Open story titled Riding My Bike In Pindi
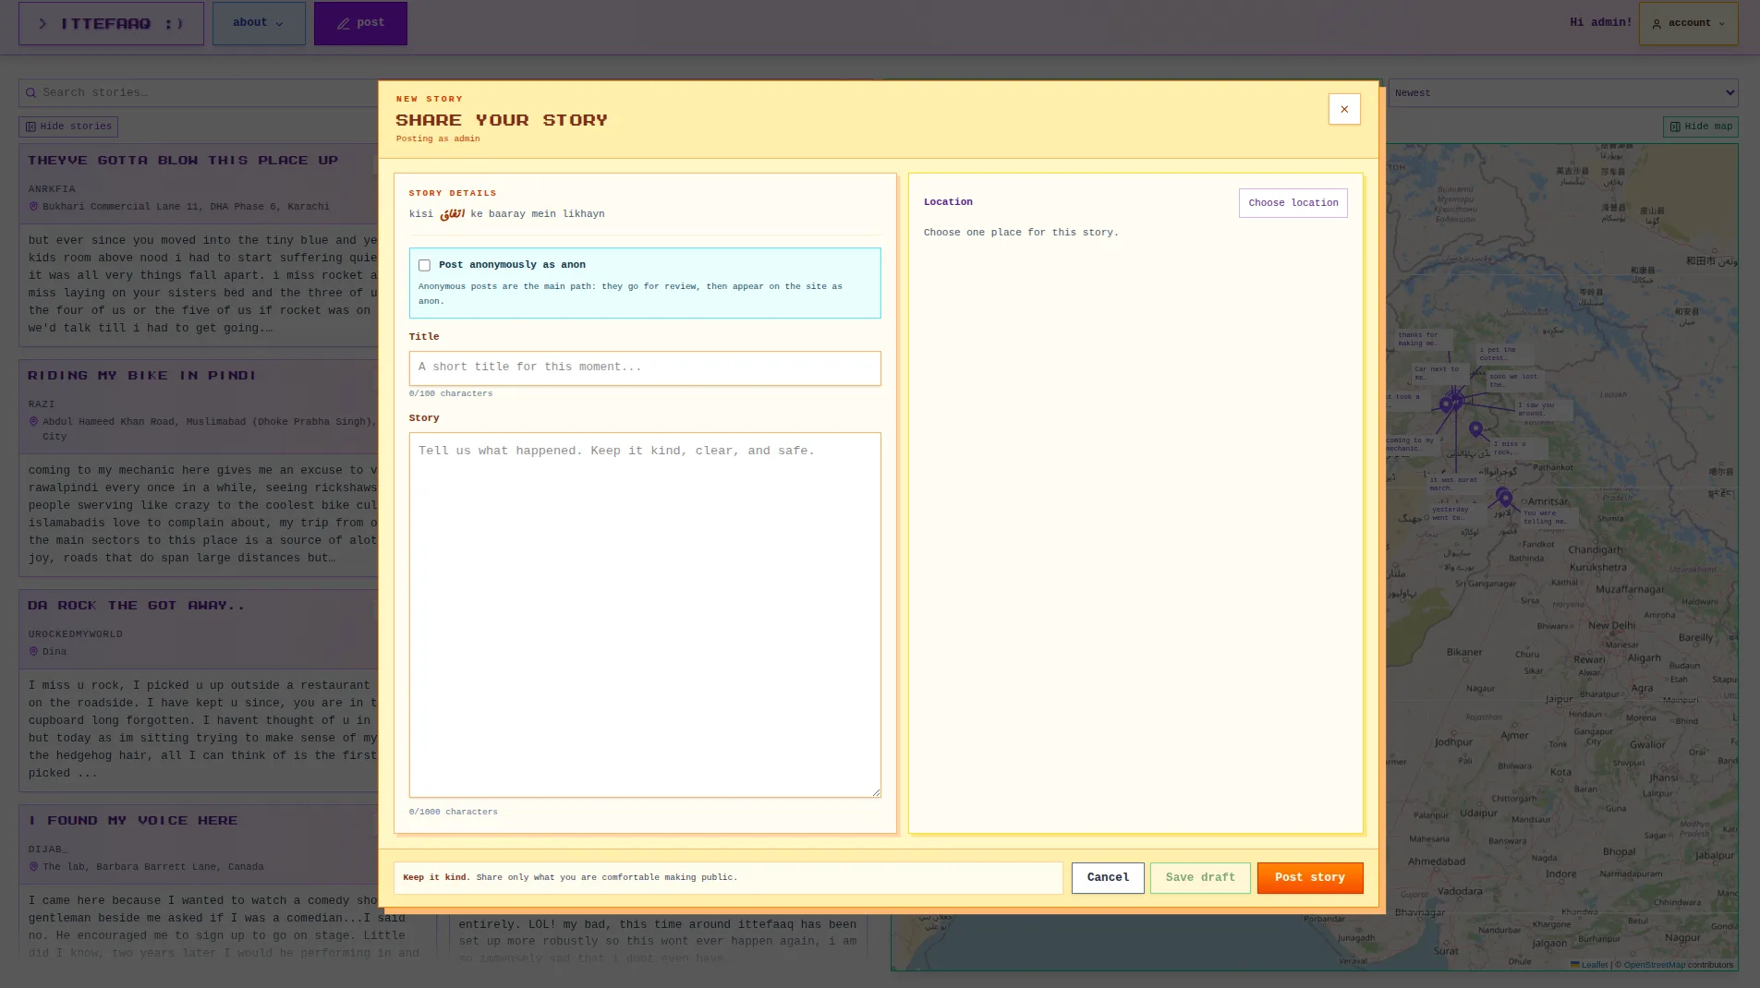Image resolution: width=1760 pixels, height=988 pixels. click(142, 376)
